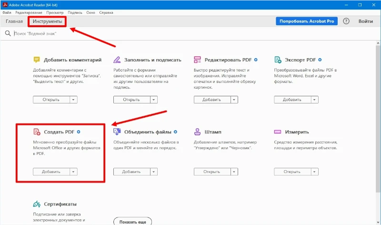This screenshot has height=225, width=381.
Task: Click the Экспорт PDF tool icon
Action: pyautogui.click(x=278, y=60)
